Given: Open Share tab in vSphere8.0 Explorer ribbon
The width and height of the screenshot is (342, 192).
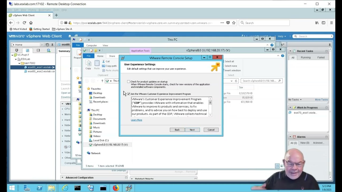Looking at the screenshot, I should pos(112,56).
